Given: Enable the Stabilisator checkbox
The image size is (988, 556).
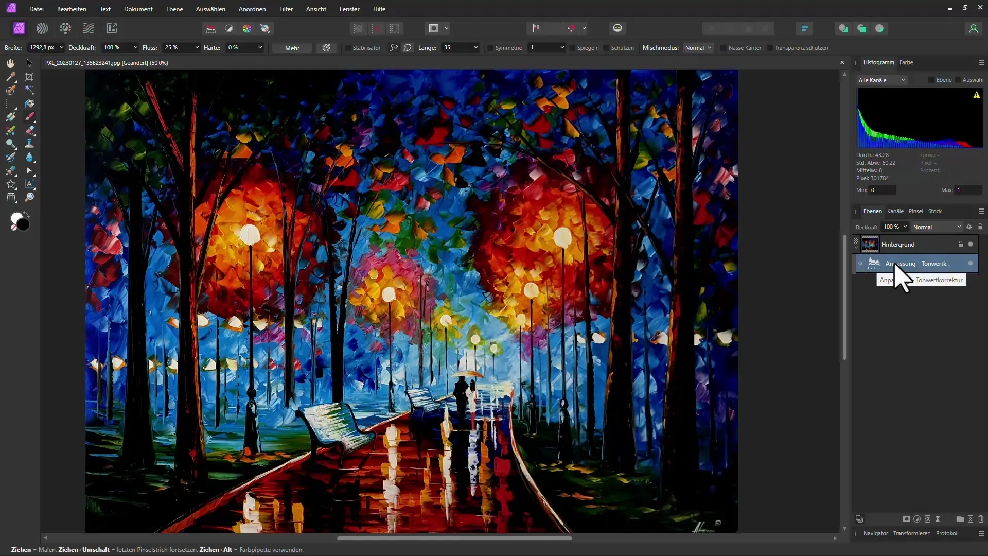Looking at the screenshot, I should pyautogui.click(x=348, y=48).
